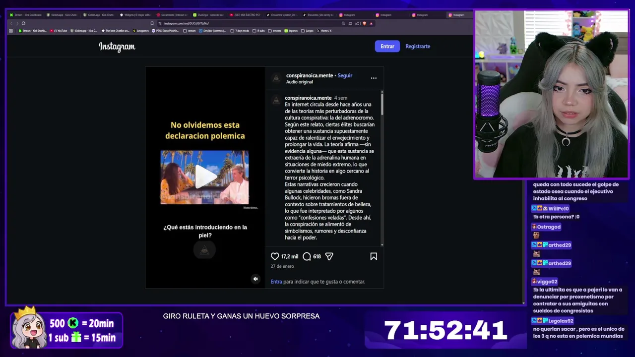The height and width of the screenshot is (357, 635).
Task: Open the Lessgames bookmark
Action: [x=141, y=31]
